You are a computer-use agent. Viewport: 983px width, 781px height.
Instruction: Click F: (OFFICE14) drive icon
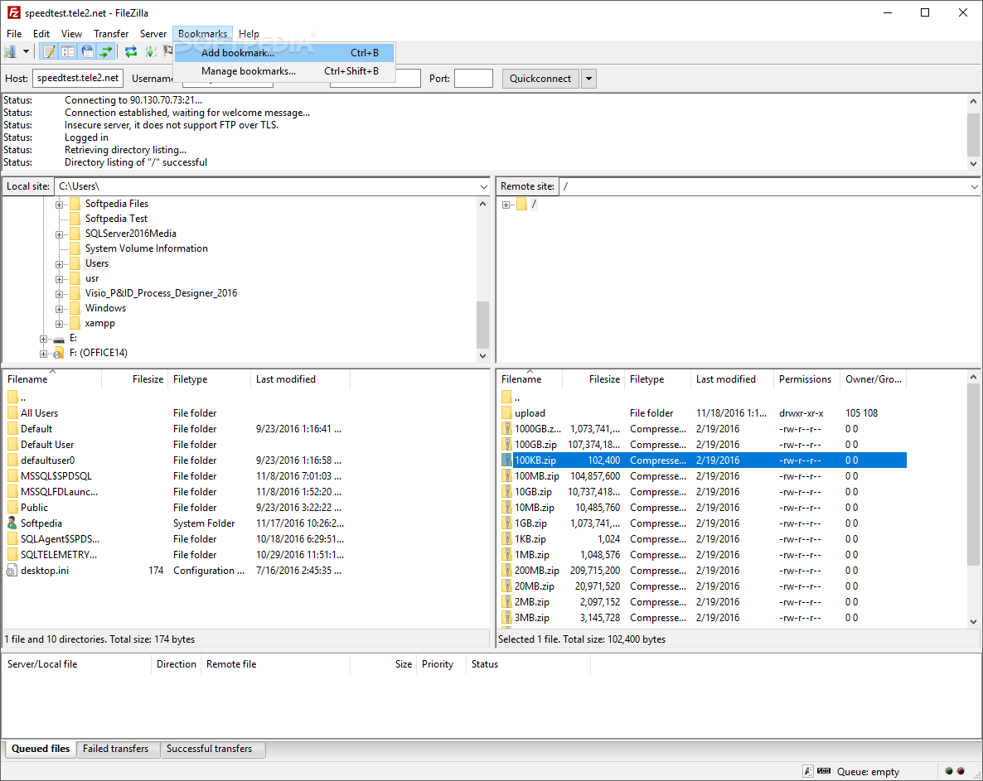click(x=59, y=354)
